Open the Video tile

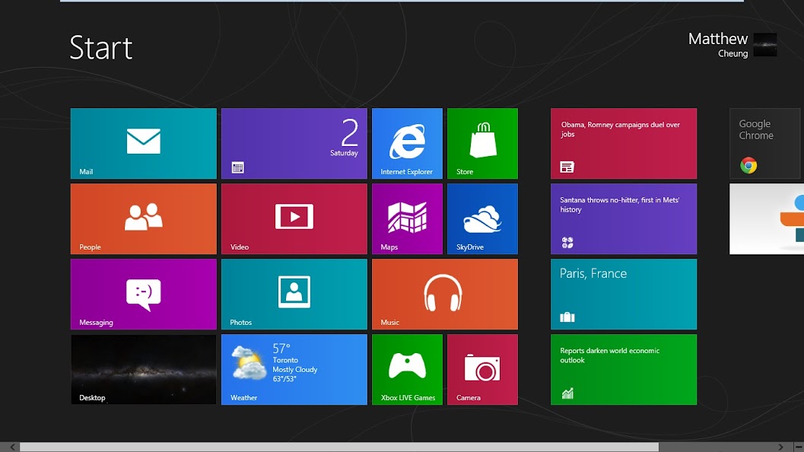point(294,219)
